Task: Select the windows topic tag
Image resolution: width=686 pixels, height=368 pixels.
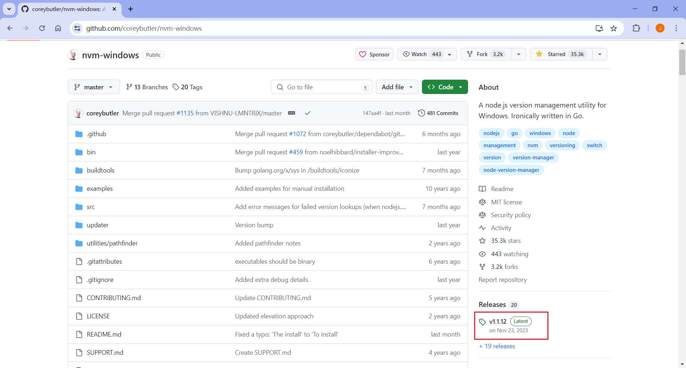Action: click(x=540, y=133)
